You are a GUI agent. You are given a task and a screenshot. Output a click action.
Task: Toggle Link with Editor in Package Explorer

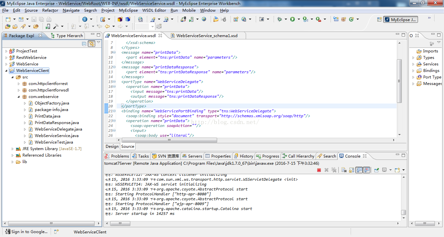coord(91,44)
